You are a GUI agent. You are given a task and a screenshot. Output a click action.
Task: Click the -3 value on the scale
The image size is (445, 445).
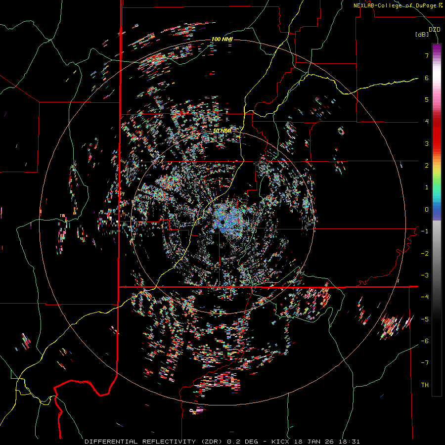click(x=425, y=275)
